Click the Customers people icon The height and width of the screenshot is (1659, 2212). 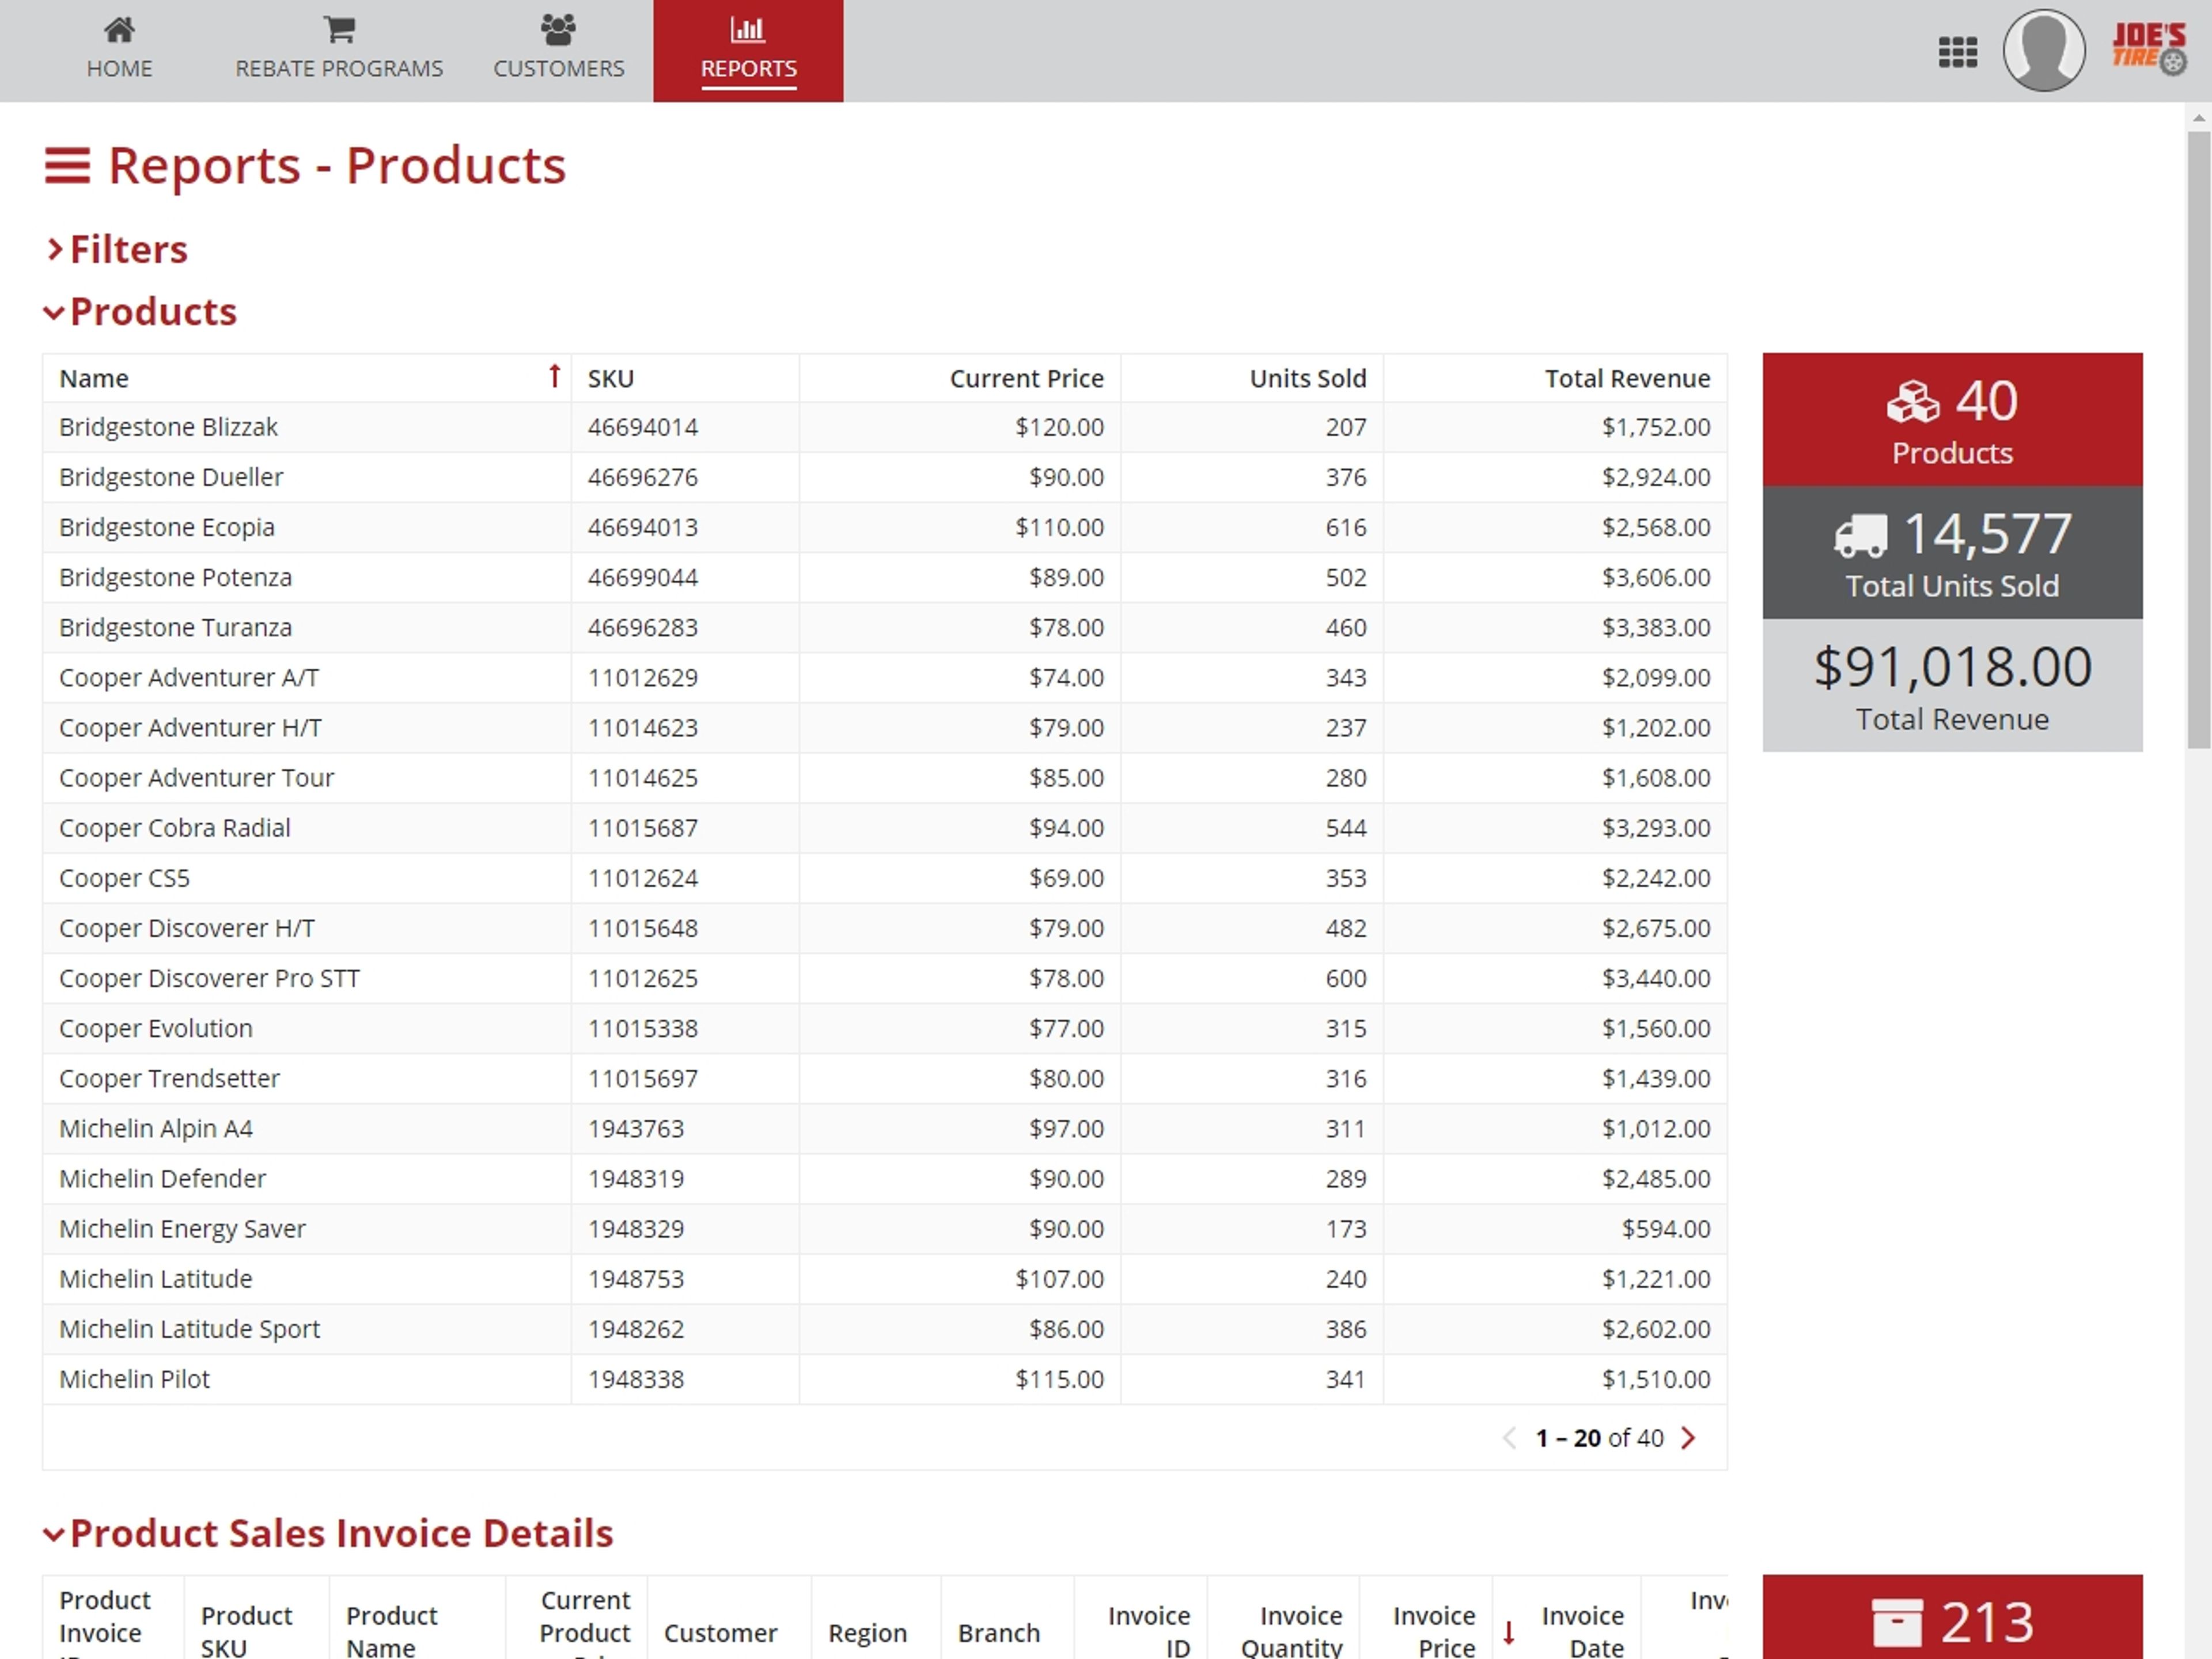(x=558, y=30)
